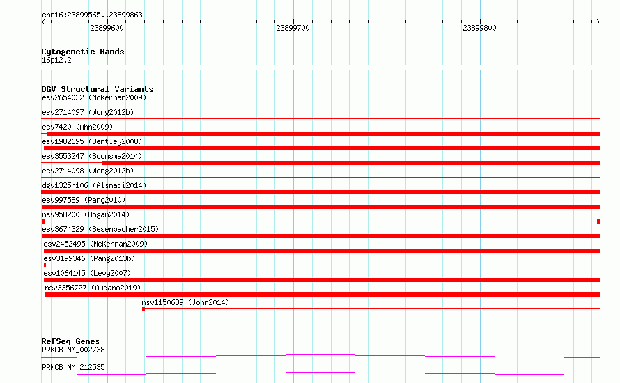Click the thick red bar of esv7420
620x383 pixels.
point(324,134)
